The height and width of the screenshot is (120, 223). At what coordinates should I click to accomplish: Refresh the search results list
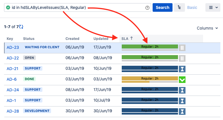[21, 27]
